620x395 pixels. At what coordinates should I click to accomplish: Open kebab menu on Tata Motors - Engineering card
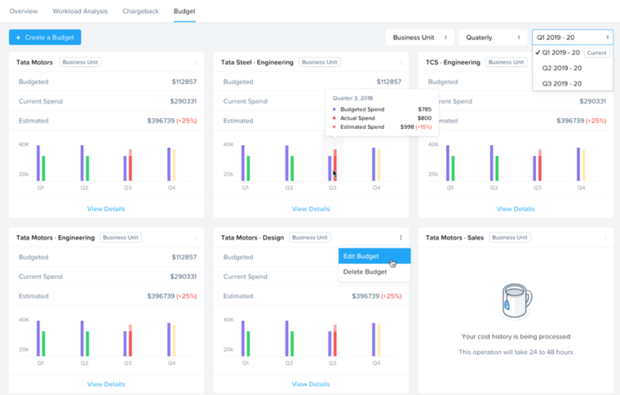[x=196, y=237]
